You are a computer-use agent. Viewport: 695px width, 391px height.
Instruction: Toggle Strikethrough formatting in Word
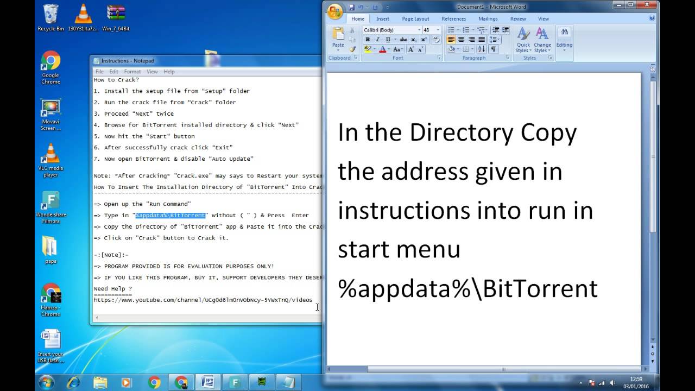tap(403, 40)
